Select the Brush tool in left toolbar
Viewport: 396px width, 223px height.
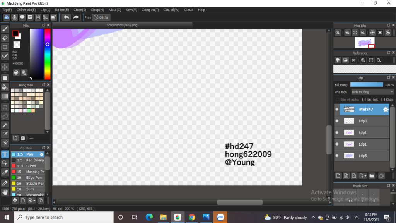click(x=5, y=29)
